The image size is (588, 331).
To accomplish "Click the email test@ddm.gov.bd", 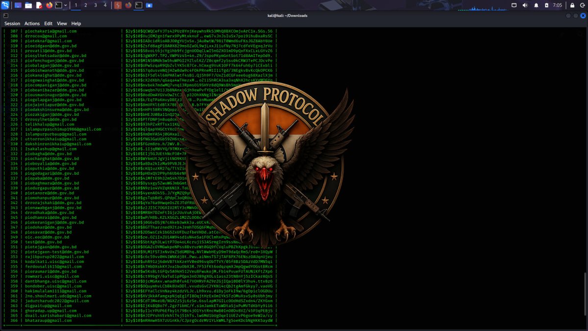I will click(x=43, y=242).
